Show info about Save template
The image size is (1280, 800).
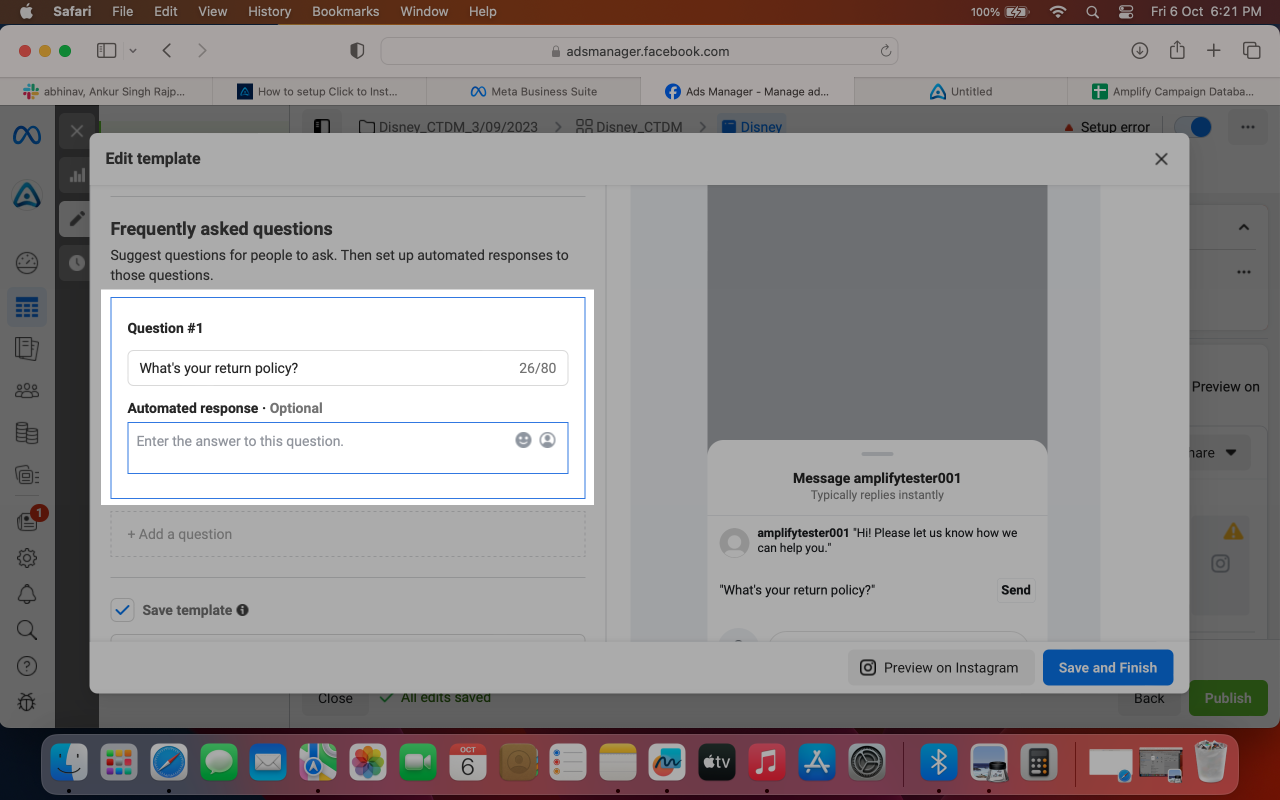coord(243,610)
